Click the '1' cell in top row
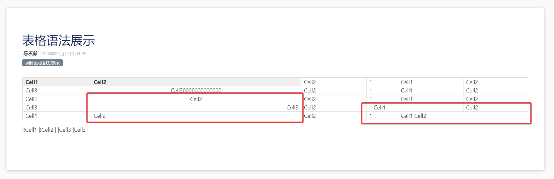554x179 pixels. pos(382,82)
